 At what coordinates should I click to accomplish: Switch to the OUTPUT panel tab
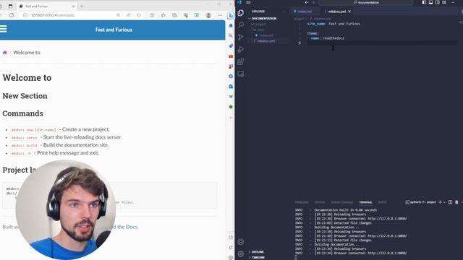coord(320,202)
